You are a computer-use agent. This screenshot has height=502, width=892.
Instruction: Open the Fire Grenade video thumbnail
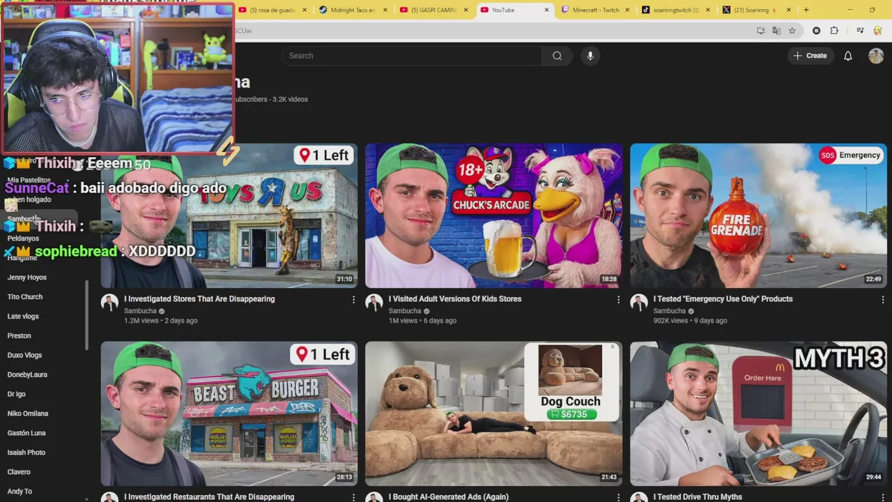pyautogui.click(x=758, y=215)
